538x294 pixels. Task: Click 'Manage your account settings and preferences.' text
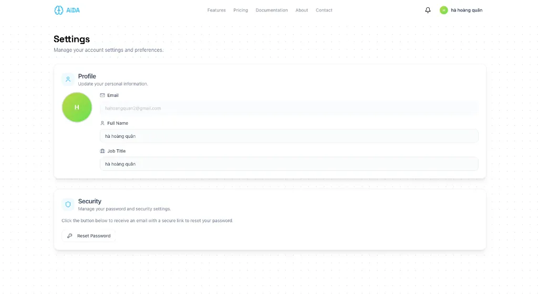tap(108, 50)
